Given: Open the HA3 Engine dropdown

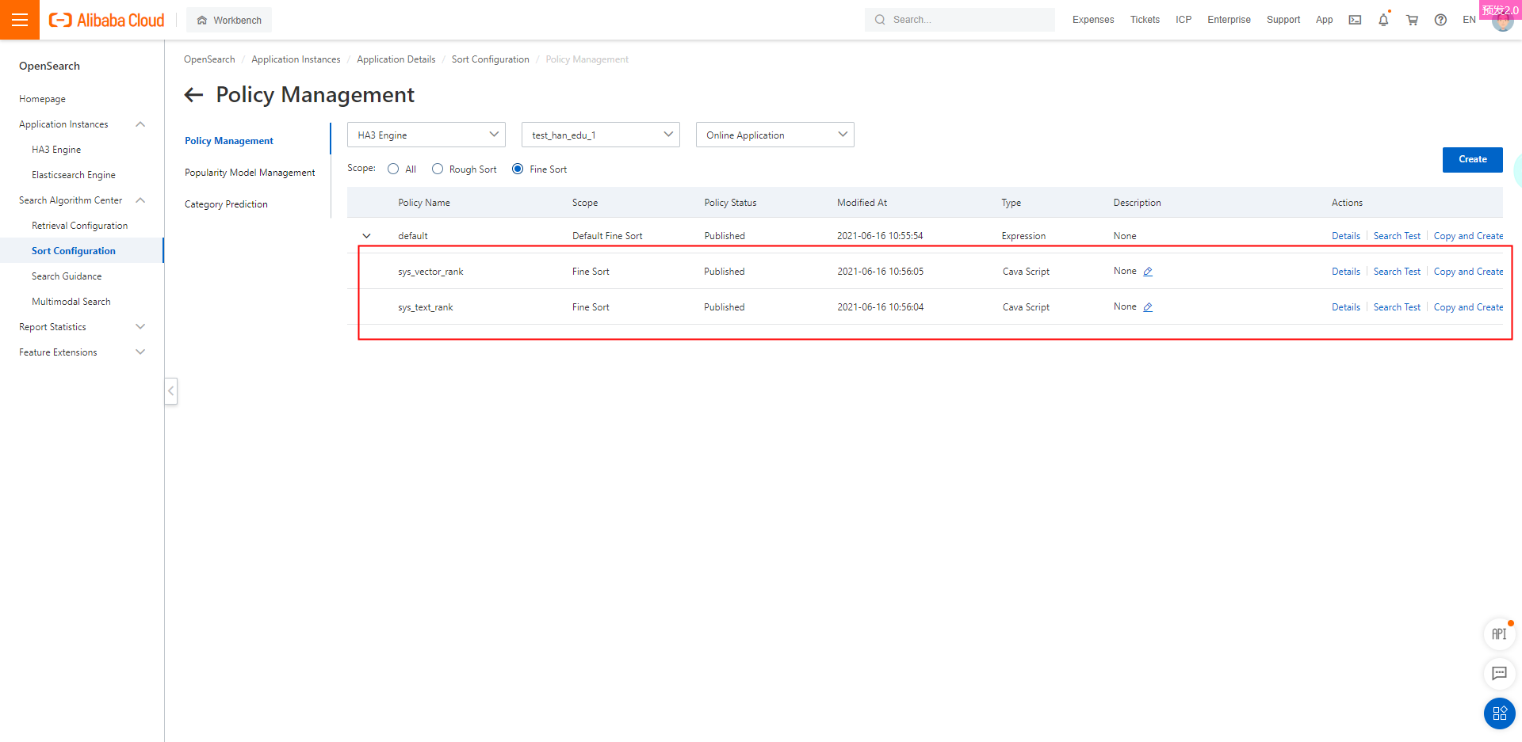Looking at the screenshot, I should (x=426, y=135).
